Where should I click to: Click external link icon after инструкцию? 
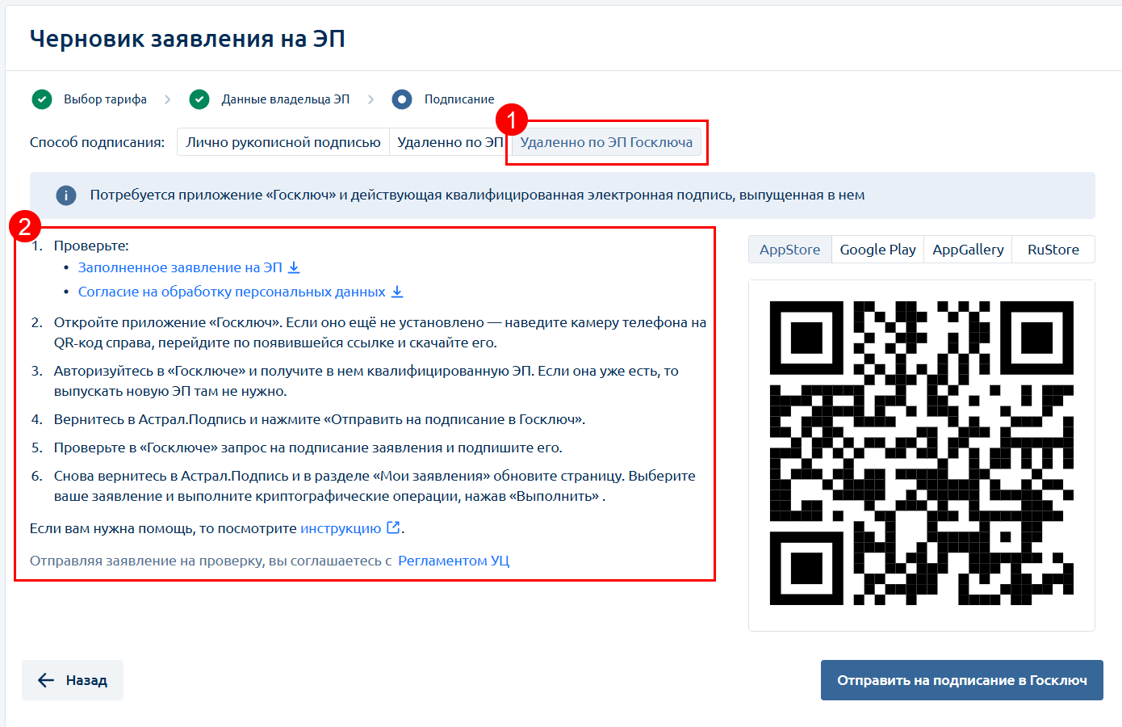click(x=393, y=527)
